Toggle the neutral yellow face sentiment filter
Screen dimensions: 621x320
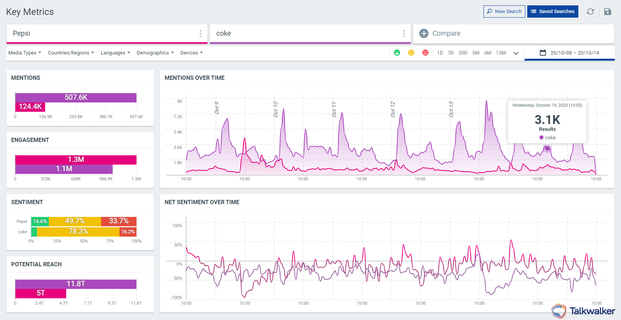pos(411,53)
